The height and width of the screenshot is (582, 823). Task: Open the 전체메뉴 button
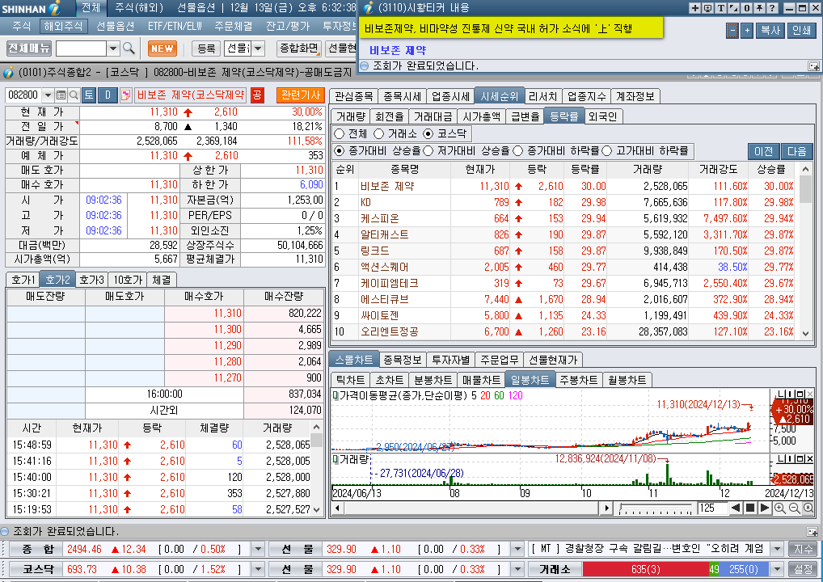29,48
